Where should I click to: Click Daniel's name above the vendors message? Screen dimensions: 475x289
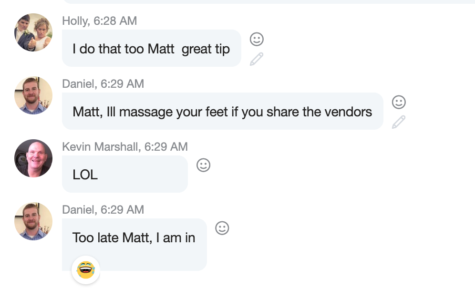(79, 84)
